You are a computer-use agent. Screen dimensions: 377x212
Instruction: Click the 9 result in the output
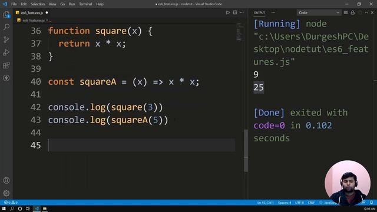click(x=256, y=75)
